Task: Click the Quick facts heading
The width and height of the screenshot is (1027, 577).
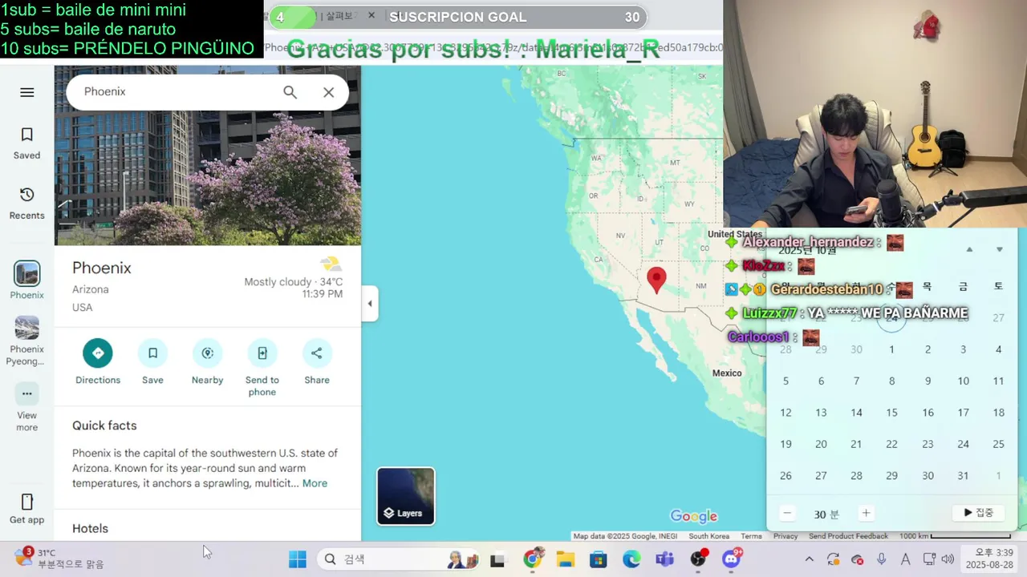Action: click(104, 426)
